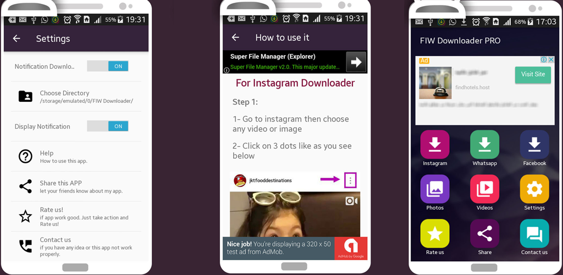The width and height of the screenshot is (563, 275).
Task: Tap the 'For Instagram Downloader' heading
Action: (295, 83)
